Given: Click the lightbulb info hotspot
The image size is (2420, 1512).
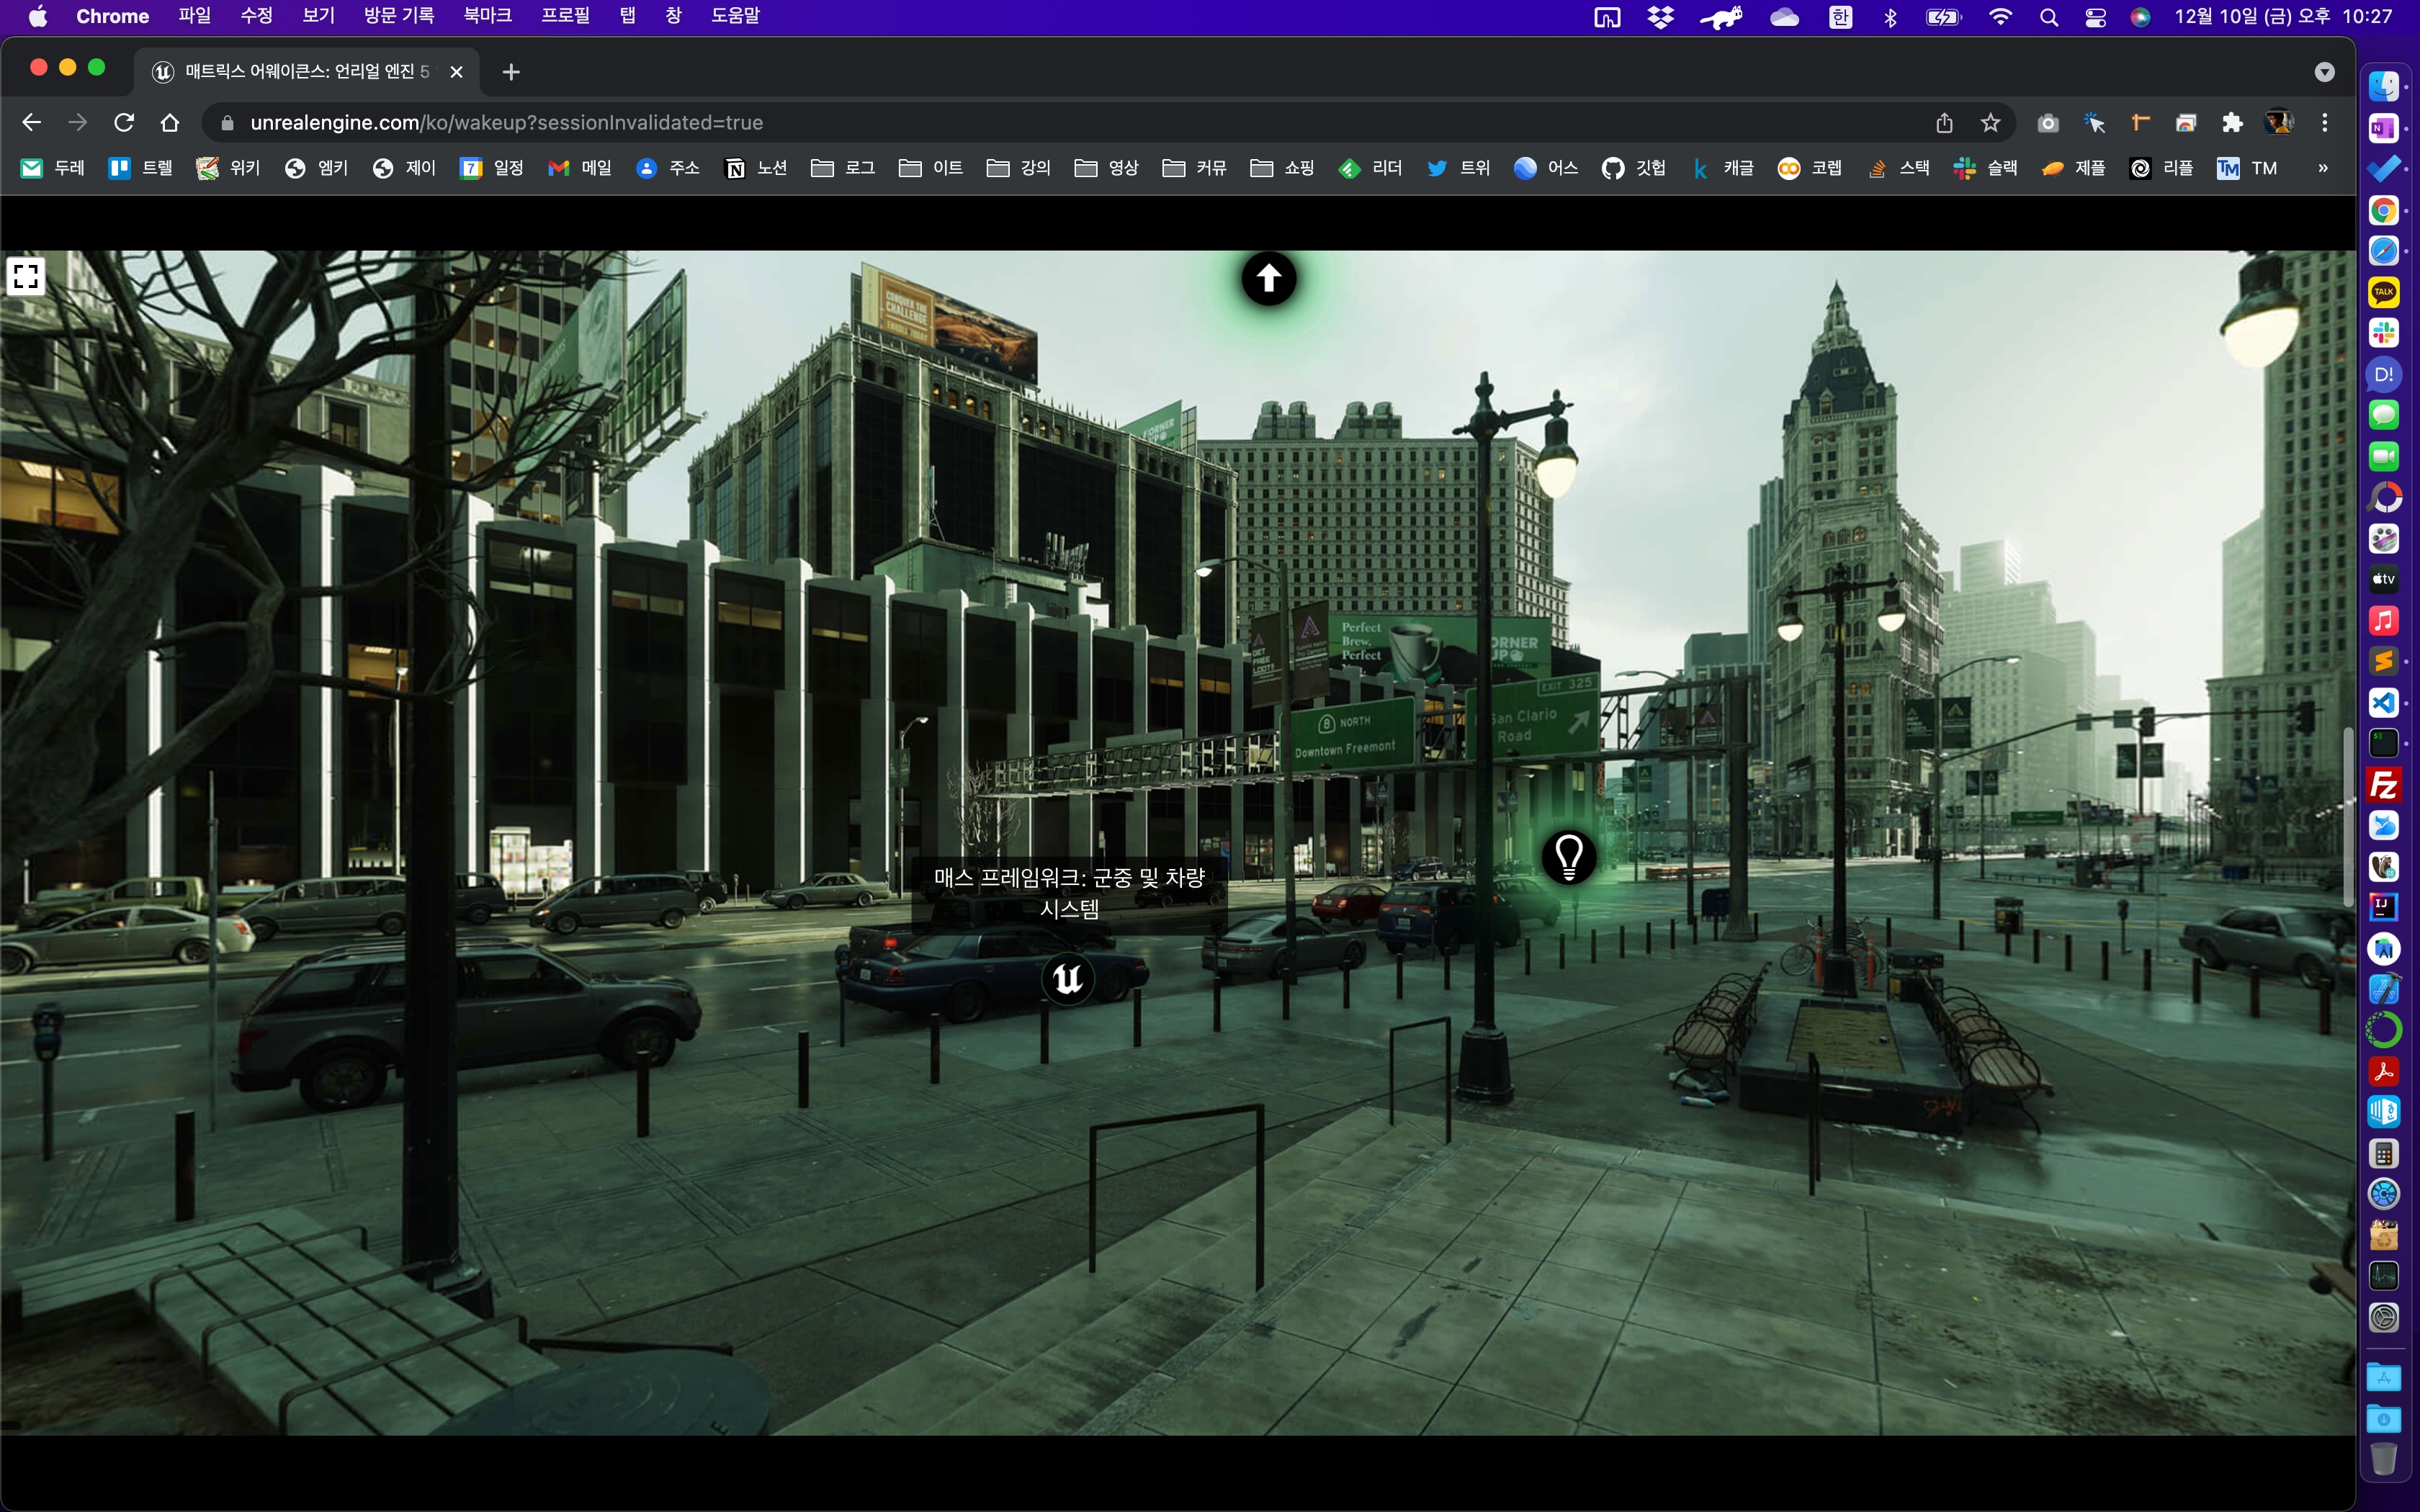Looking at the screenshot, I should (1568, 856).
